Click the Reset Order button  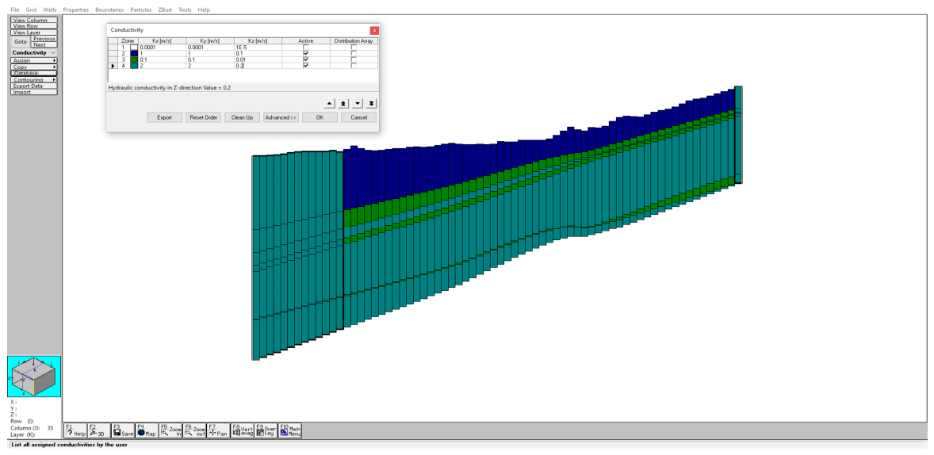click(x=203, y=117)
